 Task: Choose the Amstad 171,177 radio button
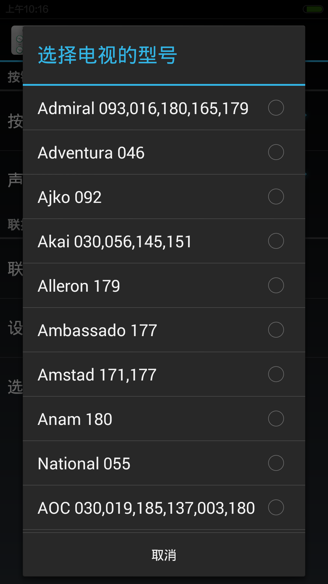pos(276,374)
